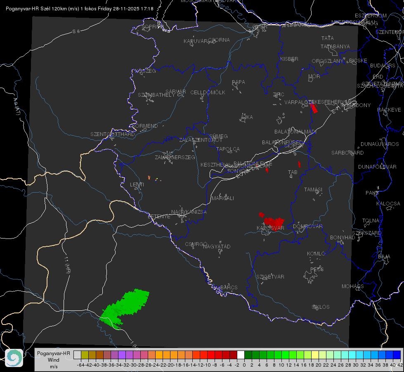404x372 pixels.
Task: Click the TAB town label
Action: coord(293,172)
